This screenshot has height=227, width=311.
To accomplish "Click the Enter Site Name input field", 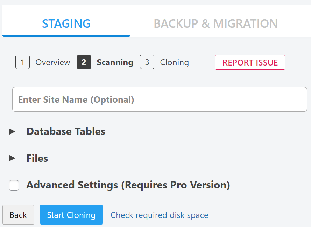I will pyautogui.click(x=160, y=99).
